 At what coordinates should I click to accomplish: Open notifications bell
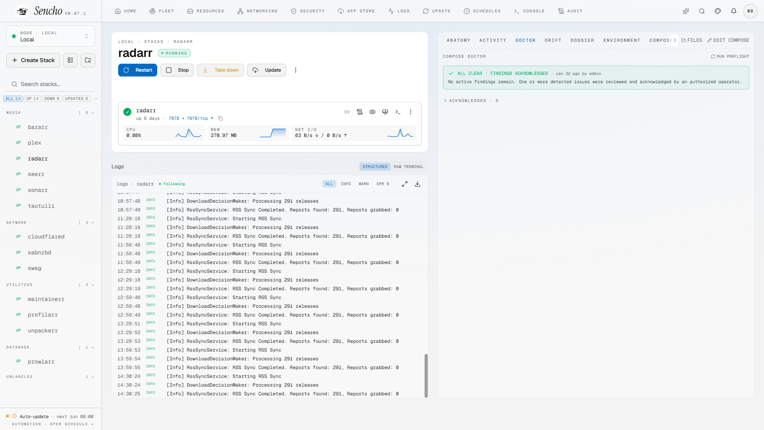coord(734,11)
